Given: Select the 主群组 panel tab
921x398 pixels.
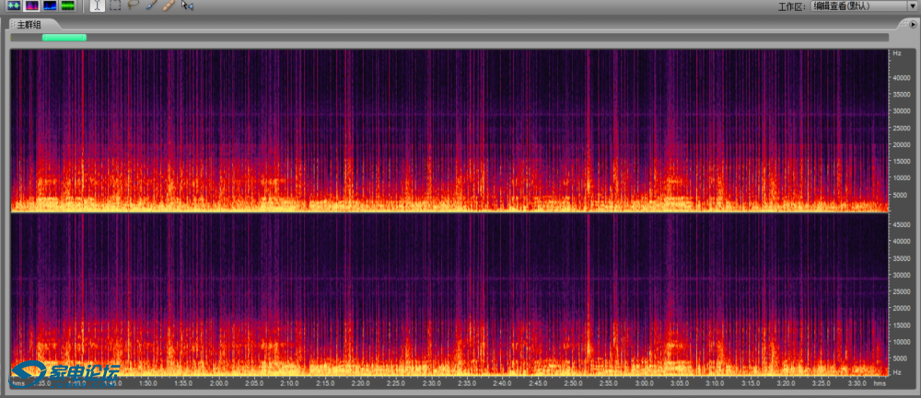Looking at the screenshot, I should (x=29, y=25).
